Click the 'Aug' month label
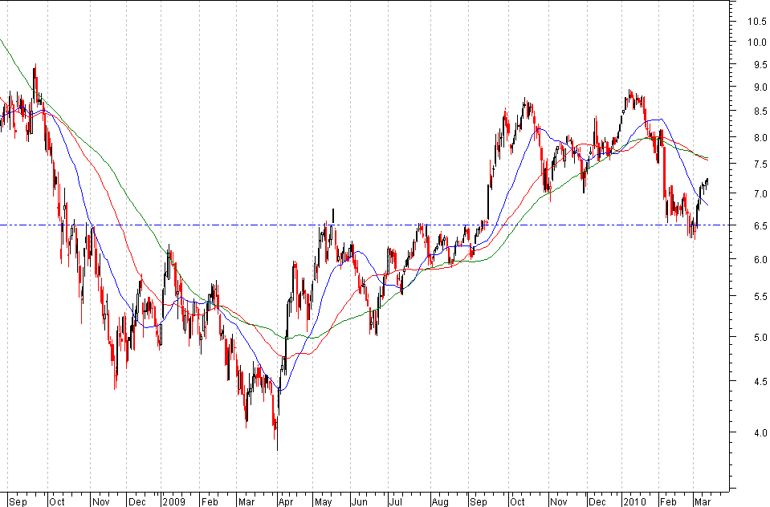 pos(440,501)
